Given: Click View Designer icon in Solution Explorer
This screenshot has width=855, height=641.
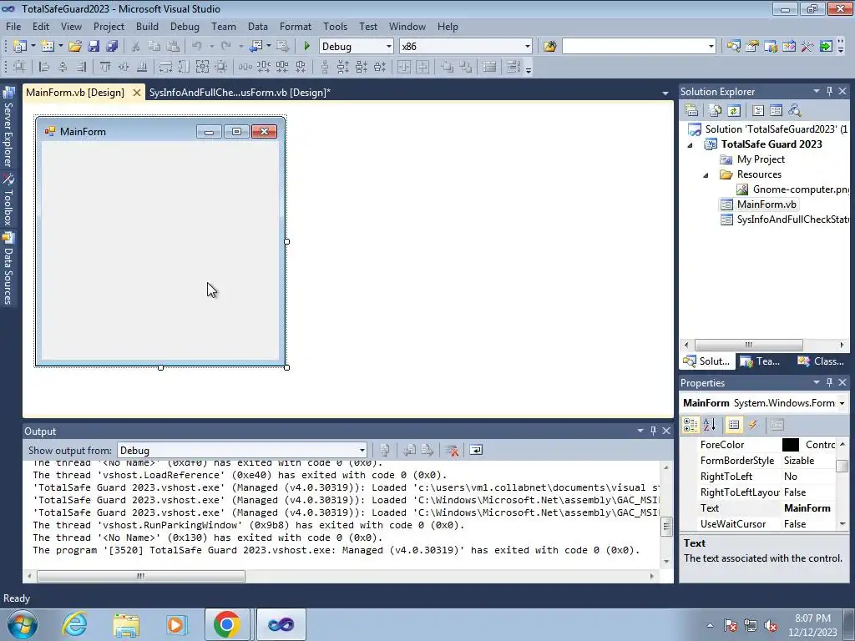Looking at the screenshot, I should click(776, 110).
